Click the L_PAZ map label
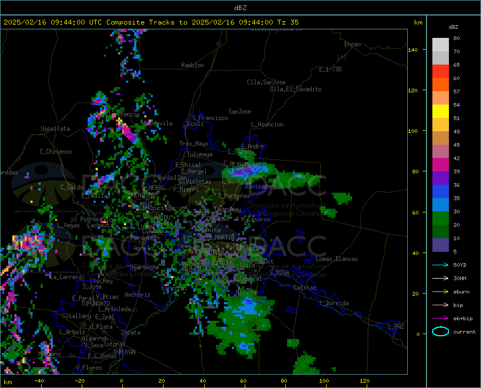Viewport: 481px width, 388px height. point(396,327)
